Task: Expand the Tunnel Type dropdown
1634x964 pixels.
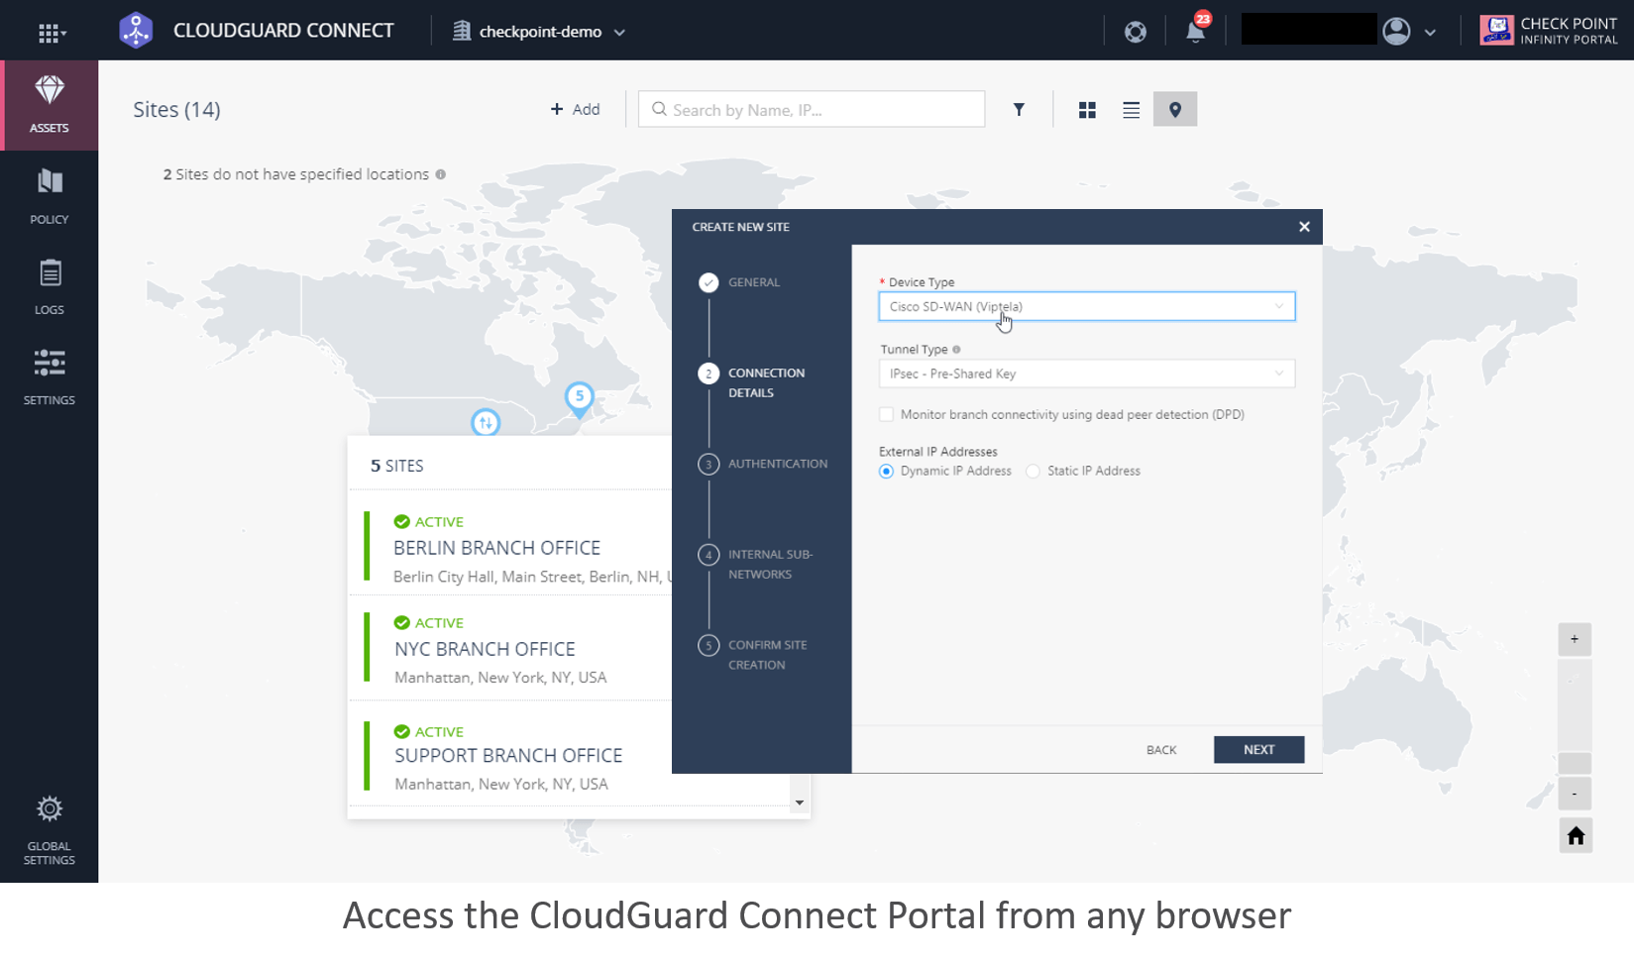Action: pyautogui.click(x=1086, y=375)
